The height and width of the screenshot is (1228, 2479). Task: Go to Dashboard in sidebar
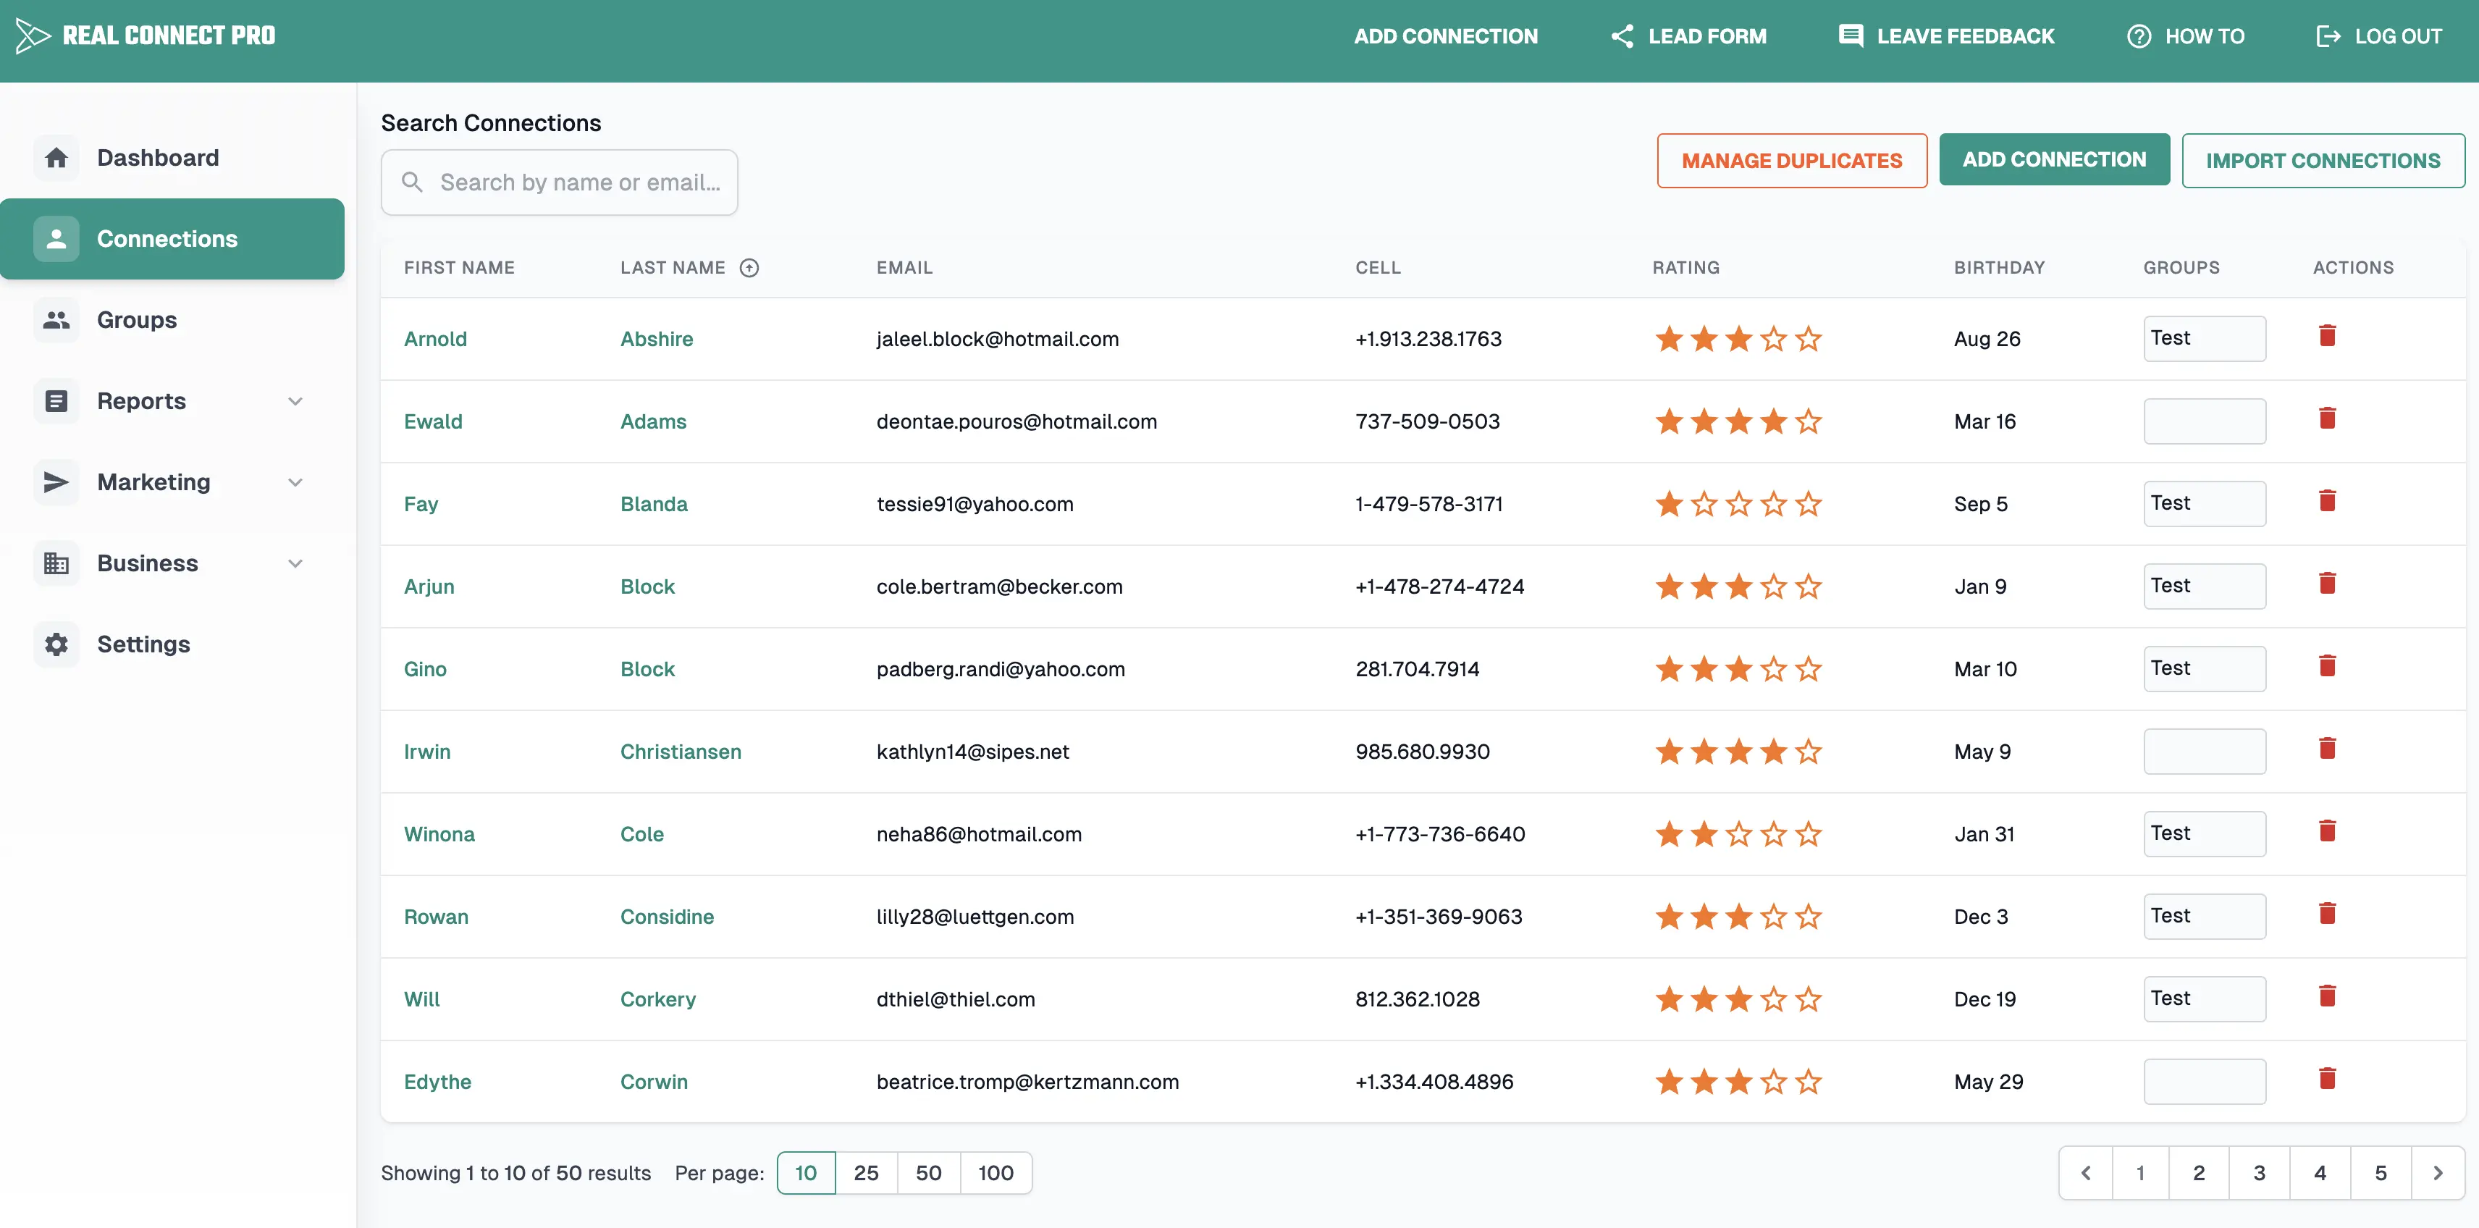point(158,158)
